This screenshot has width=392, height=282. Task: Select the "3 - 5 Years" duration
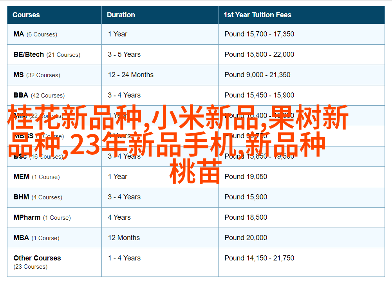[x=124, y=54]
